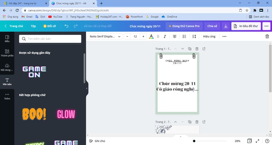Open Gmail bookmark

pyautogui.click(x=27, y=17)
